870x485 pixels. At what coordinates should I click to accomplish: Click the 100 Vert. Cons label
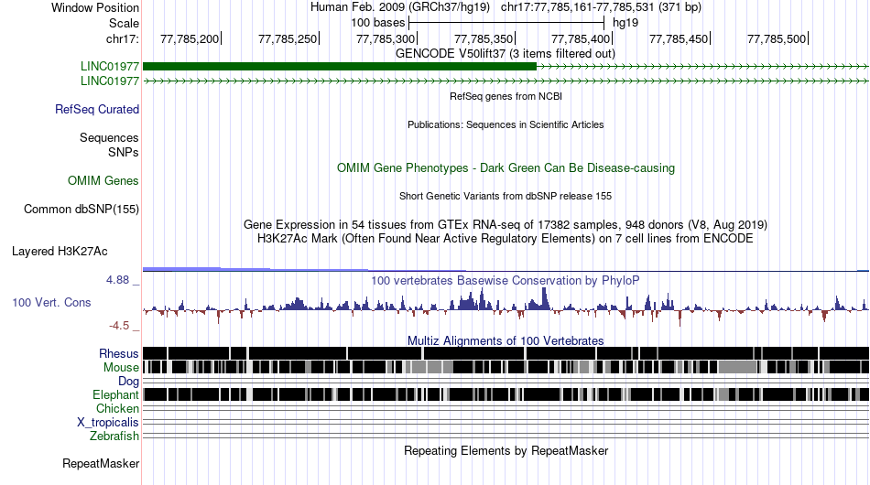pos(51,303)
